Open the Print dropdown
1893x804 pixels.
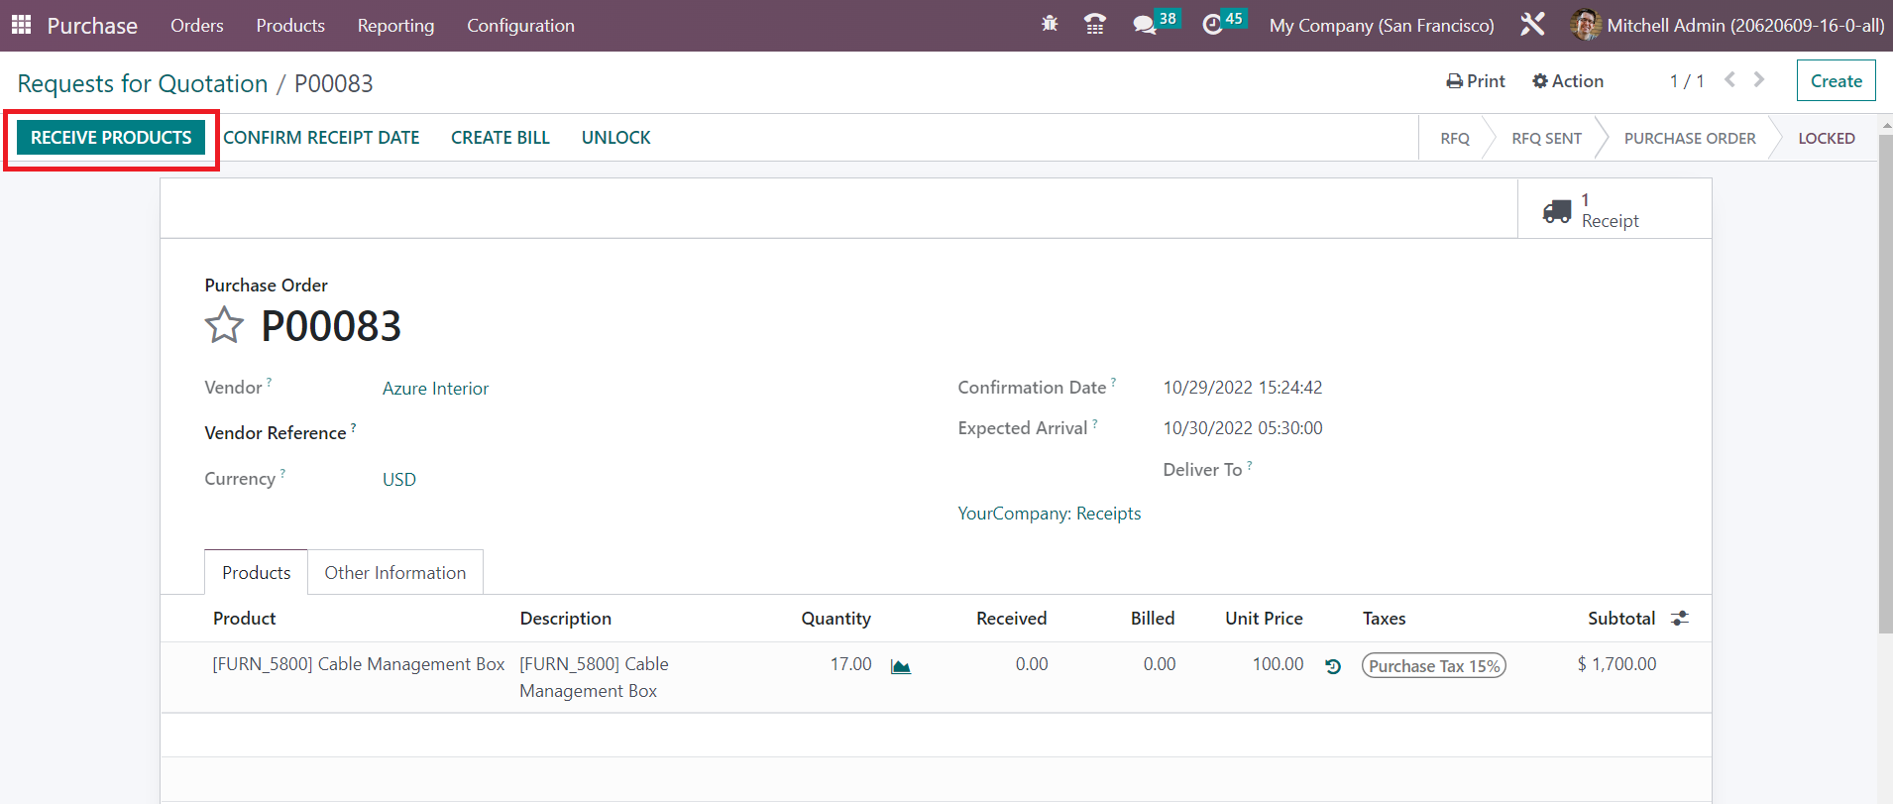(1476, 81)
